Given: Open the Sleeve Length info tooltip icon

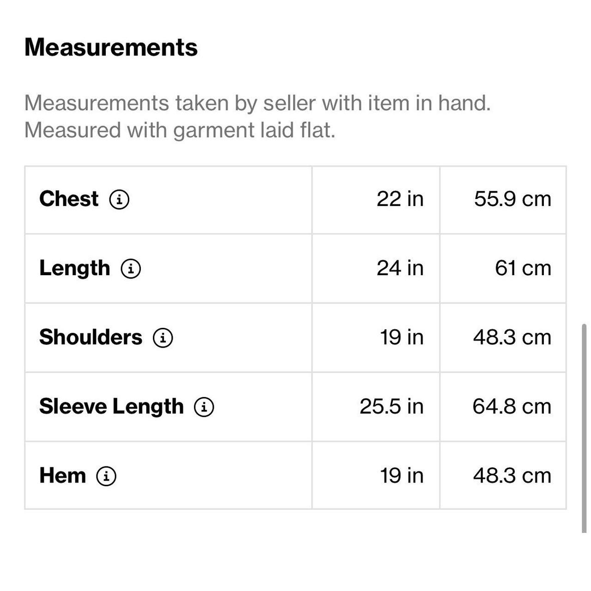Looking at the screenshot, I should coord(204,407).
